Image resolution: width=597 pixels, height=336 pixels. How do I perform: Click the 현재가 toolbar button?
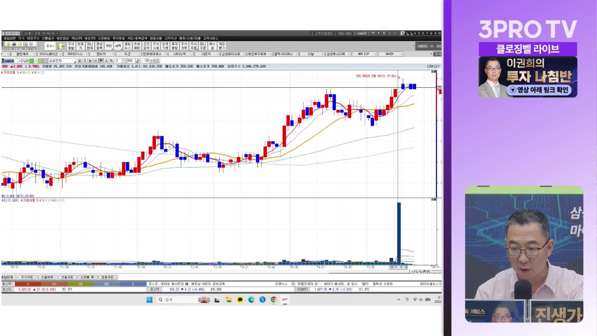click(x=81, y=46)
